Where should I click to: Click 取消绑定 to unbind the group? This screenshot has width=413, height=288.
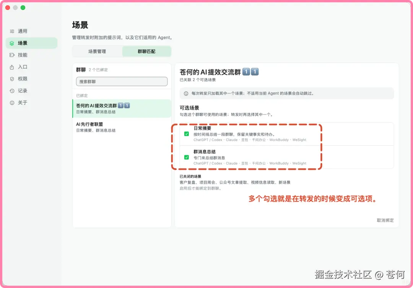click(385, 220)
